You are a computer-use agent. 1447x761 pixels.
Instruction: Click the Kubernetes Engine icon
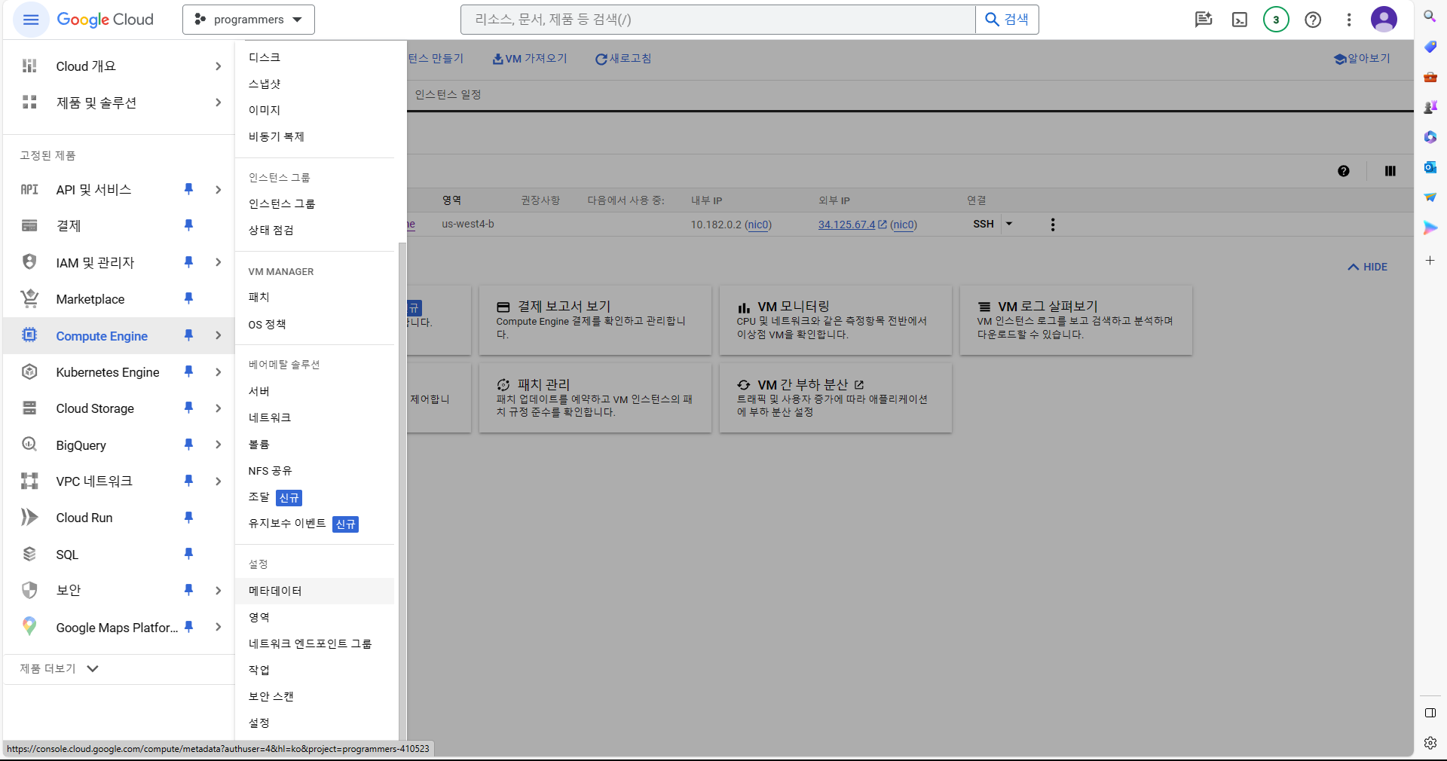point(29,371)
